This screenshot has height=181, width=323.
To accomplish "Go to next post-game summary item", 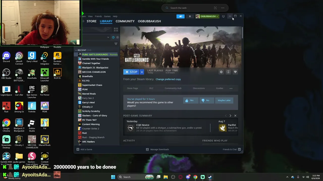I will click(230, 116).
